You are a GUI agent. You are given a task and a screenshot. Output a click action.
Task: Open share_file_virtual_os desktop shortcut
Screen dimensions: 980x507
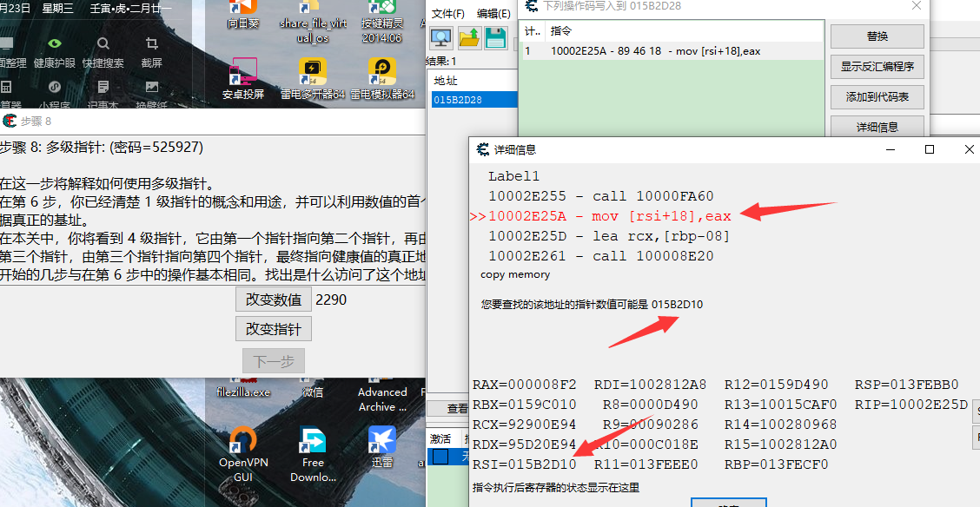tap(313, 21)
